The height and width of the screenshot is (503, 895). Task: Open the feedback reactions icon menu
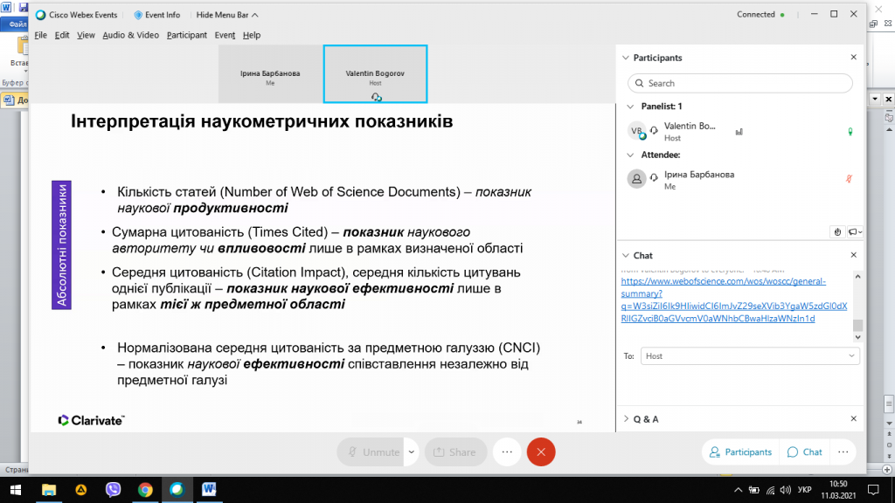point(854,231)
